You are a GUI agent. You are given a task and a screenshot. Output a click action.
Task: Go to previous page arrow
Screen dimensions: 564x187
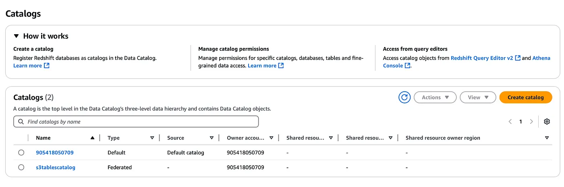click(x=510, y=121)
